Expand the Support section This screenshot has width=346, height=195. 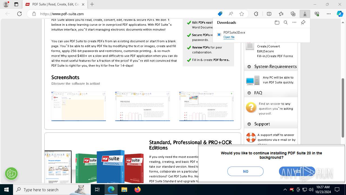tap(271, 124)
